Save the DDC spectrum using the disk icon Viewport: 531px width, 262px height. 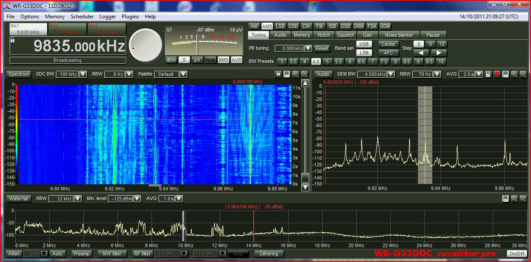pos(286,74)
